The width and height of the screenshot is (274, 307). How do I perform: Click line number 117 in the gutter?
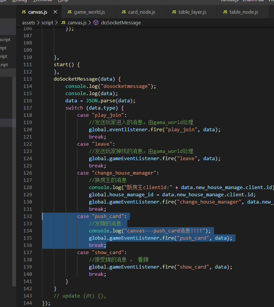pyautogui.click(x=27, y=108)
